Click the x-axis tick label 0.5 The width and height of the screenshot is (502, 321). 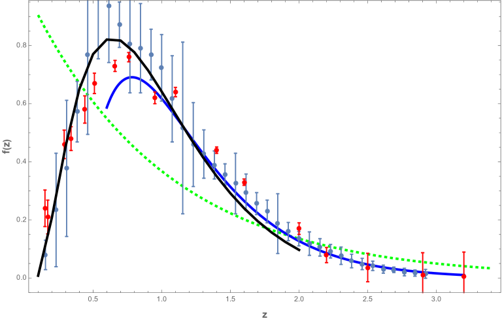pyautogui.click(x=93, y=299)
